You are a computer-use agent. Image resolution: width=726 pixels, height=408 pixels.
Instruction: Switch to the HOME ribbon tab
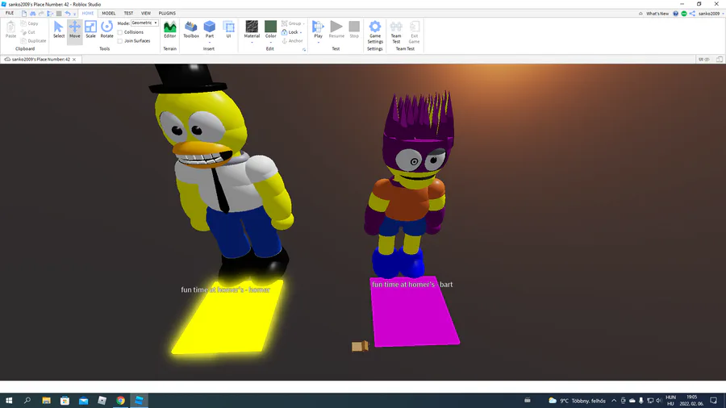click(x=87, y=14)
